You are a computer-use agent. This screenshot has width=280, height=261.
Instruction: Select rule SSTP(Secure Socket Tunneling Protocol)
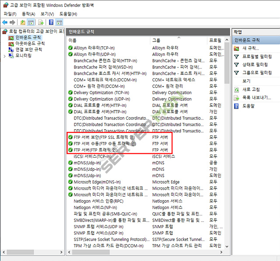[112, 240]
